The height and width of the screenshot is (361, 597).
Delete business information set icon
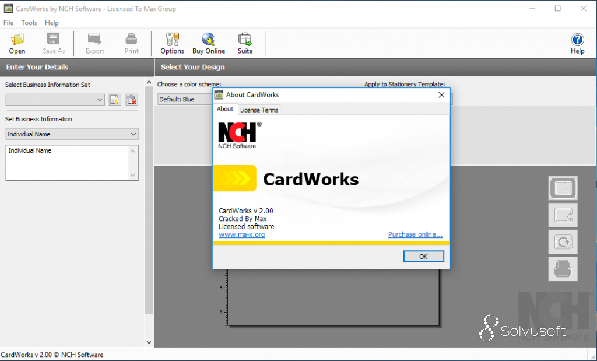(x=132, y=100)
